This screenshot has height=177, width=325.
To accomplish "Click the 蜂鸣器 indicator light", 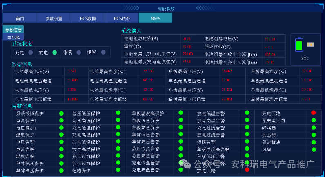I will (314, 127).
